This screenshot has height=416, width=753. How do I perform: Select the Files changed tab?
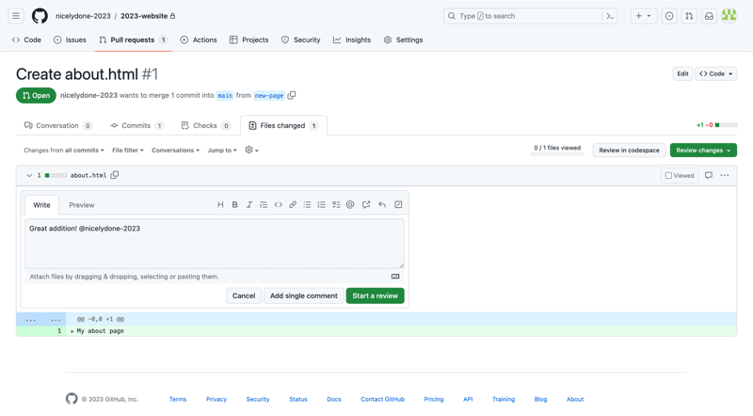283,125
